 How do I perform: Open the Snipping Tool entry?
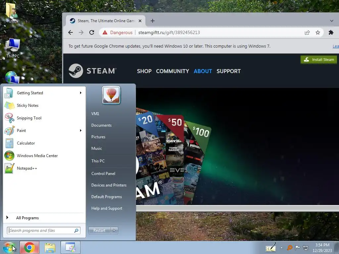[x=44, y=118]
